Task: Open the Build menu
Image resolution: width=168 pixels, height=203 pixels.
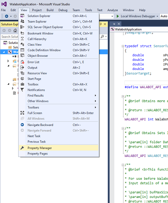Action: [50, 10]
